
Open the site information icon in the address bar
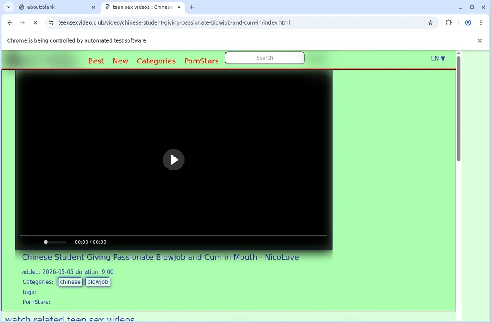(x=50, y=23)
